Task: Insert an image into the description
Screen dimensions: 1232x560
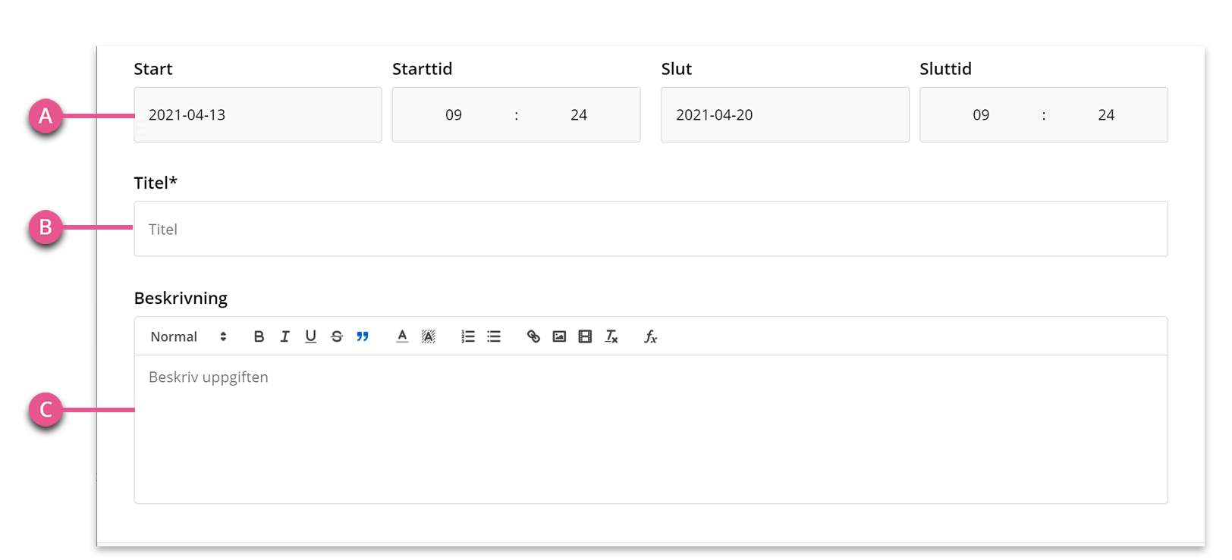Action: 559,336
